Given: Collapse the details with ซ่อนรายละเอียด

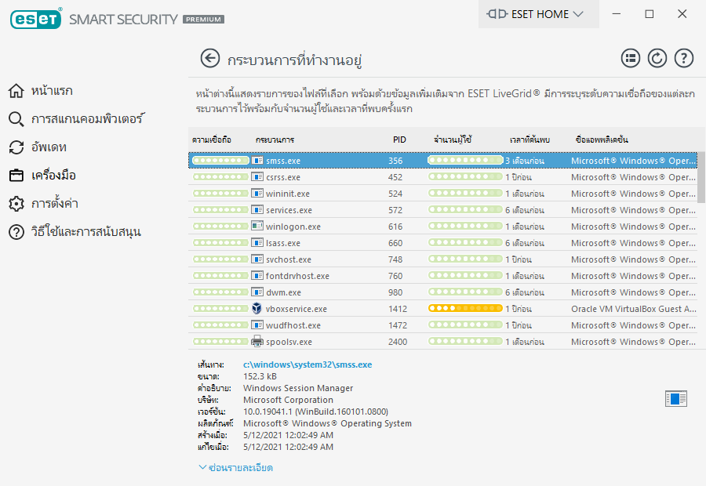Looking at the screenshot, I should tap(236, 467).
